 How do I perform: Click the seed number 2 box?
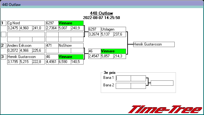point(3,46)
